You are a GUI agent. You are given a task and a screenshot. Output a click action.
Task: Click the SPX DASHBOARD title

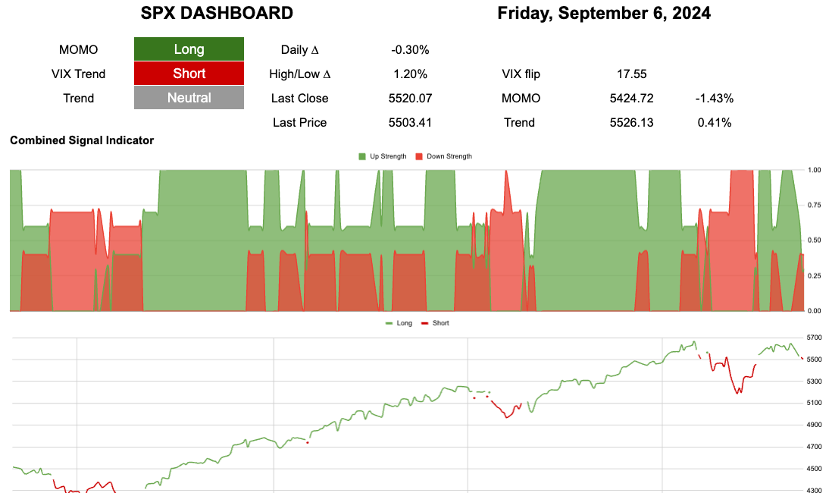217,13
